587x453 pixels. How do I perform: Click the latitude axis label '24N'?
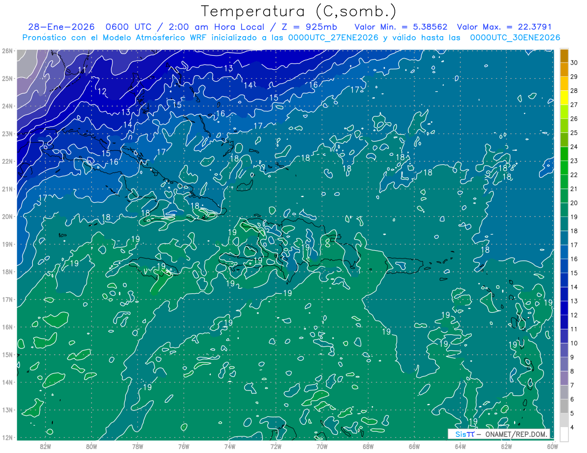point(7,106)
